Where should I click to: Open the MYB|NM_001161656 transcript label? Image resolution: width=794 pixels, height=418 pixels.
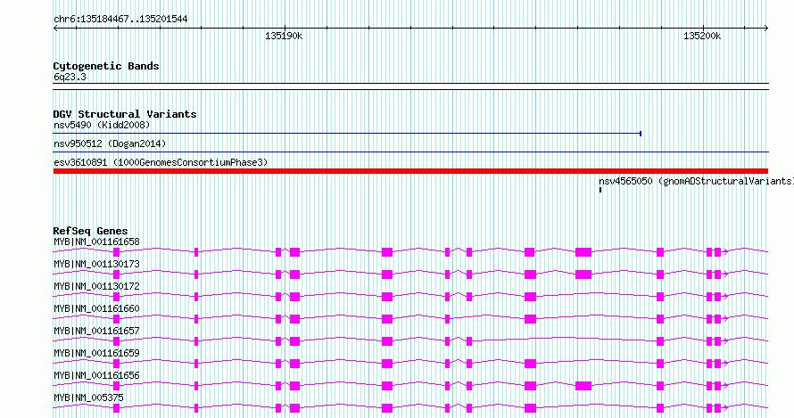point(96,375)
